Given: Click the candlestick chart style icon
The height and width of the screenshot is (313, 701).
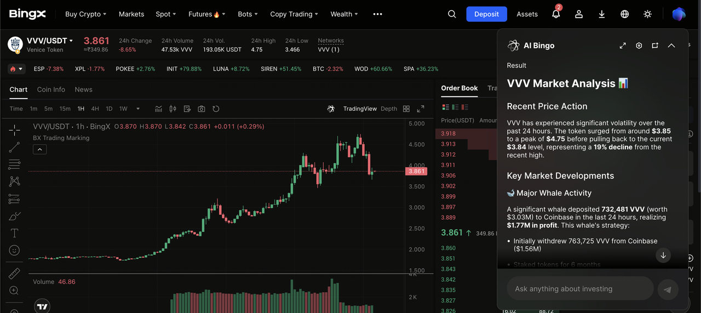Looking at the screenshot, I should pyautogui.click(x=173, y=109).
